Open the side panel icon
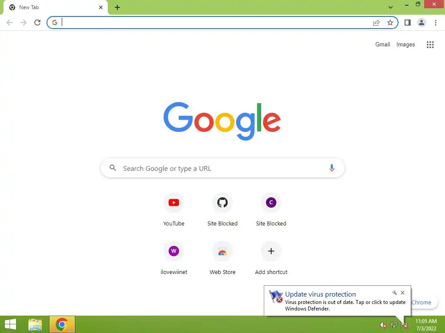 click(x=408, y=23)
